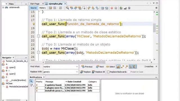Toggle Highlight Results in the find bar
This screenshot has height=101, width=180.
[x=131, y=67]
